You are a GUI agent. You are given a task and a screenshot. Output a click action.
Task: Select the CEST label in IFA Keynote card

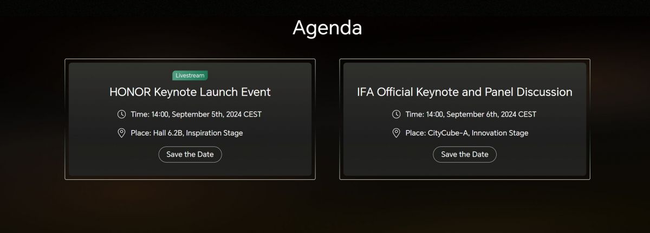point(527,114)
